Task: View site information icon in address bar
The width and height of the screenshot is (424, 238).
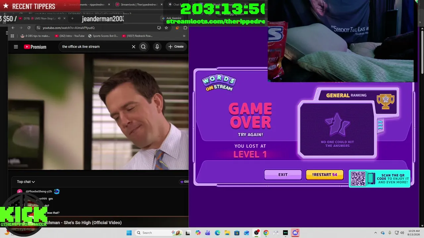Action: coord(38,28)
